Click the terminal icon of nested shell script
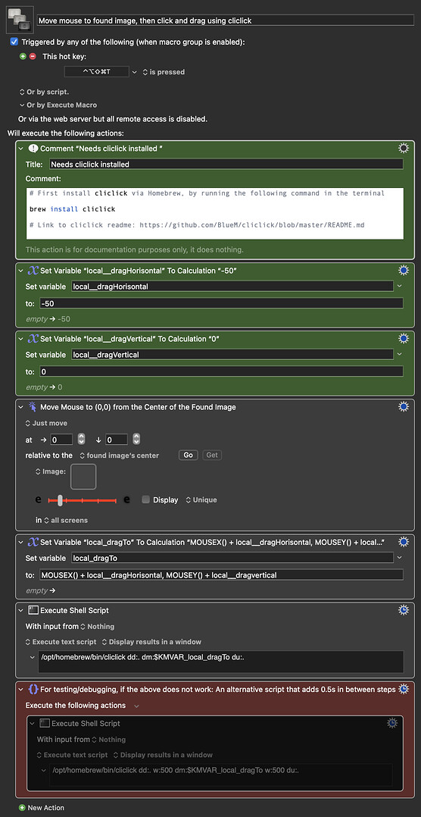421x817 pixels. [x=44, y=723]
